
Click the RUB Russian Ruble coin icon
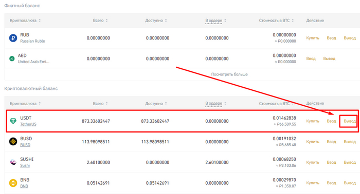click(13, 38)
